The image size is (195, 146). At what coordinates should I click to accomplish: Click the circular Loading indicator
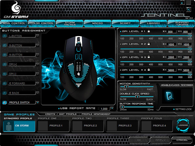183,125
